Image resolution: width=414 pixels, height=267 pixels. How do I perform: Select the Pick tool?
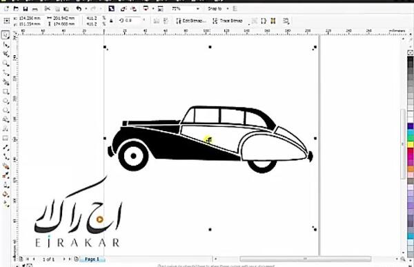[x=6, y=35]
